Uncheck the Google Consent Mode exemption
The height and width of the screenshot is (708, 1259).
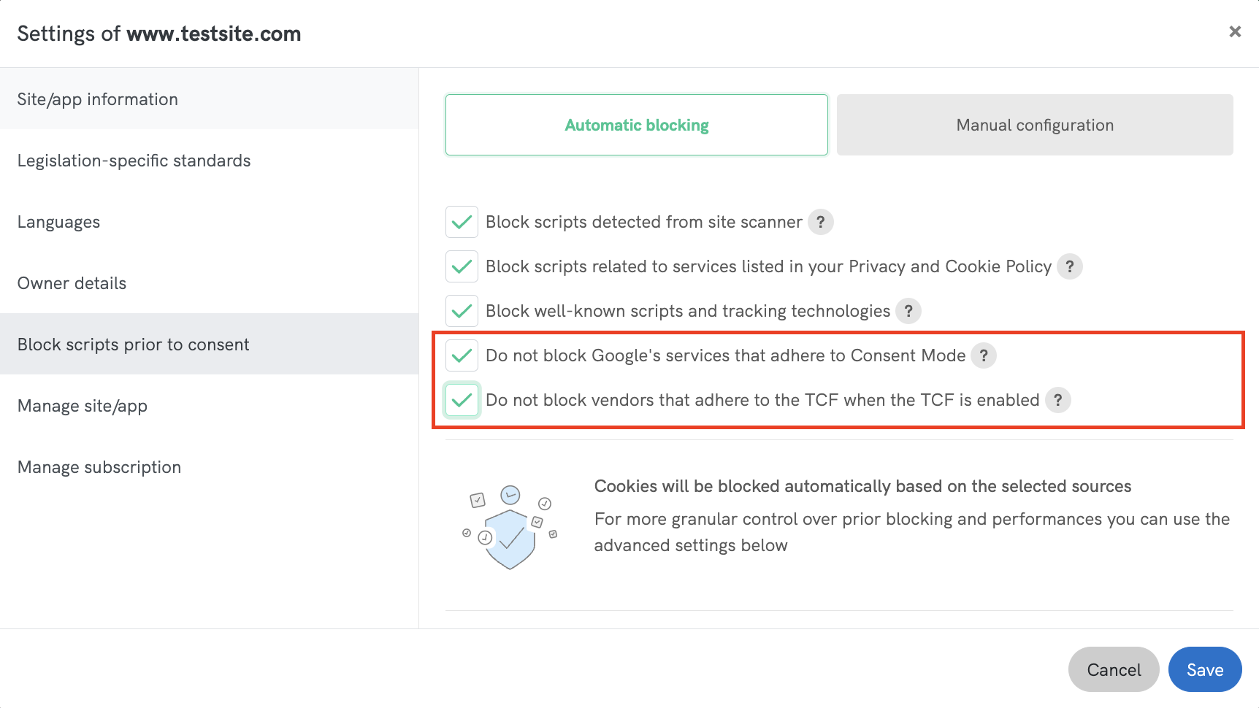(462, 355)
